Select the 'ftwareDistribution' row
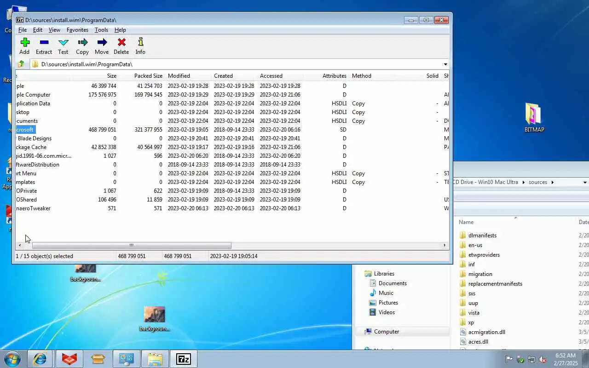The width and height of the screenshot is (589, 368). (232, 165)
